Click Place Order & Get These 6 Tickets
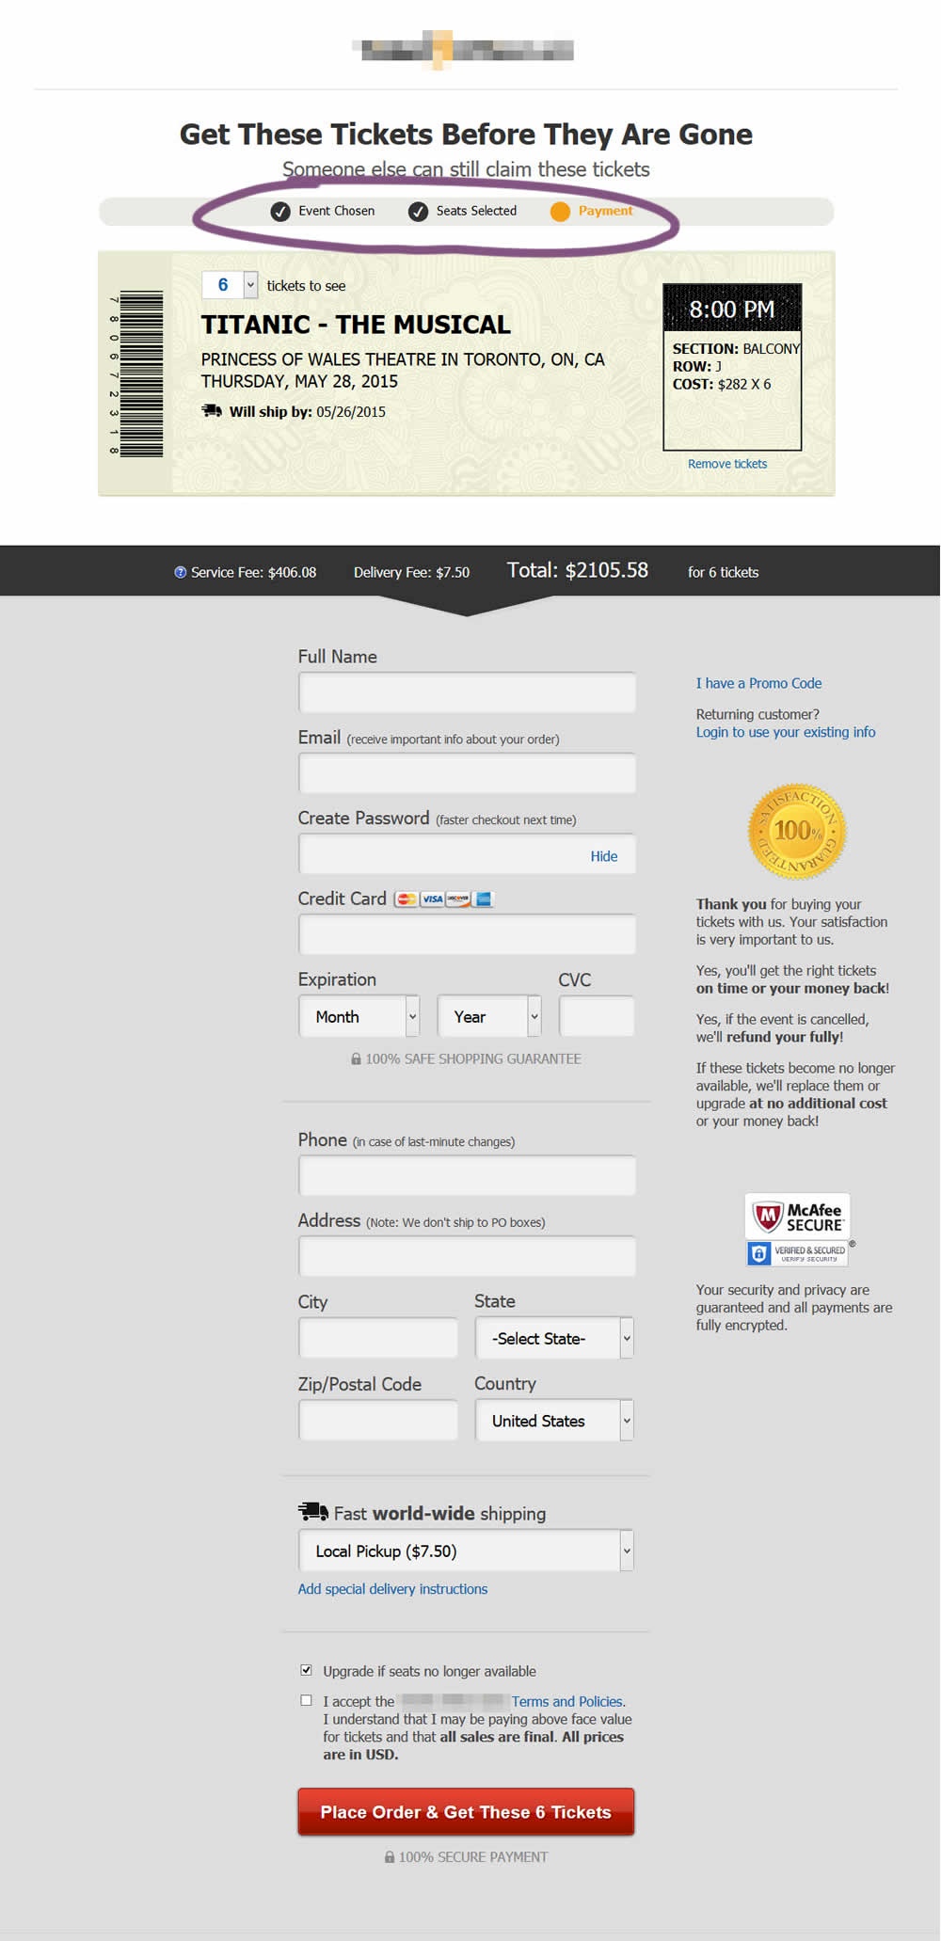 tap(466, 1811)
